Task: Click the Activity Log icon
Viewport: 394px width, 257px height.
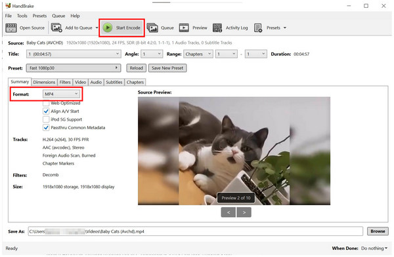Action: (217, 28)
